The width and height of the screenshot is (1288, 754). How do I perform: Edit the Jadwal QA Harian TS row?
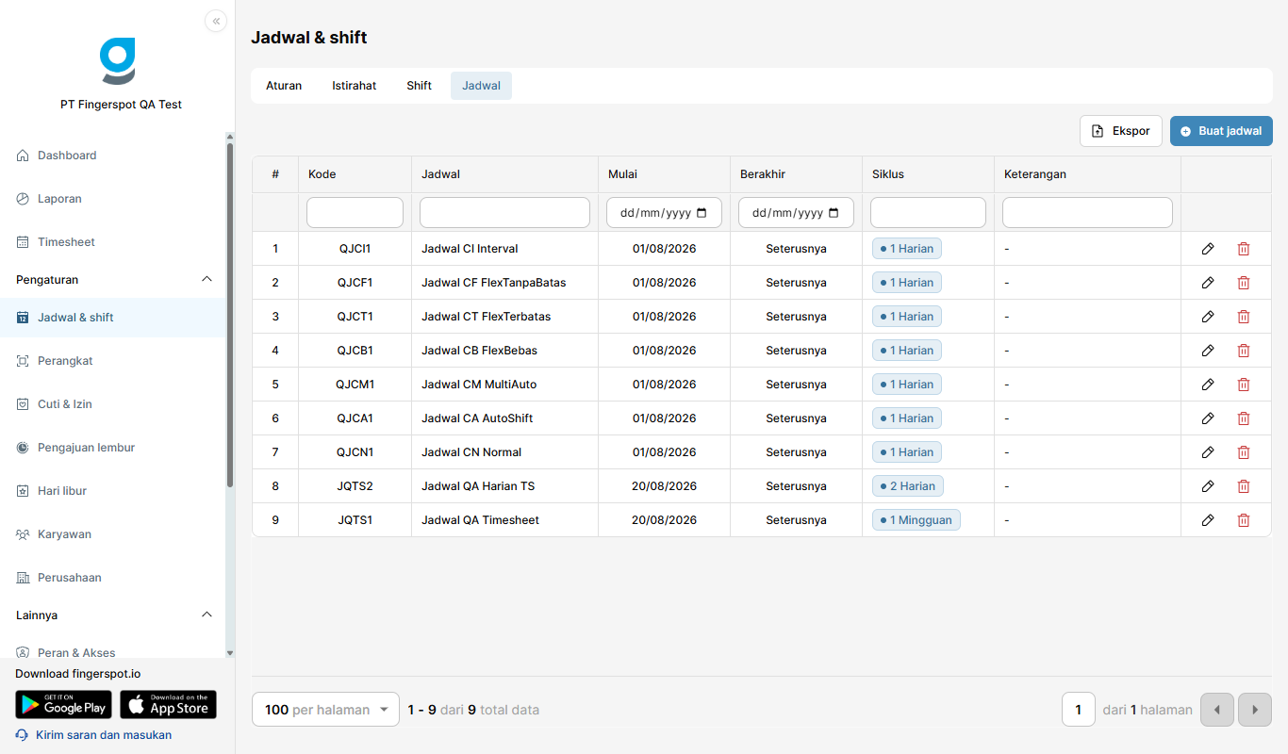[x=1208, y=486]
